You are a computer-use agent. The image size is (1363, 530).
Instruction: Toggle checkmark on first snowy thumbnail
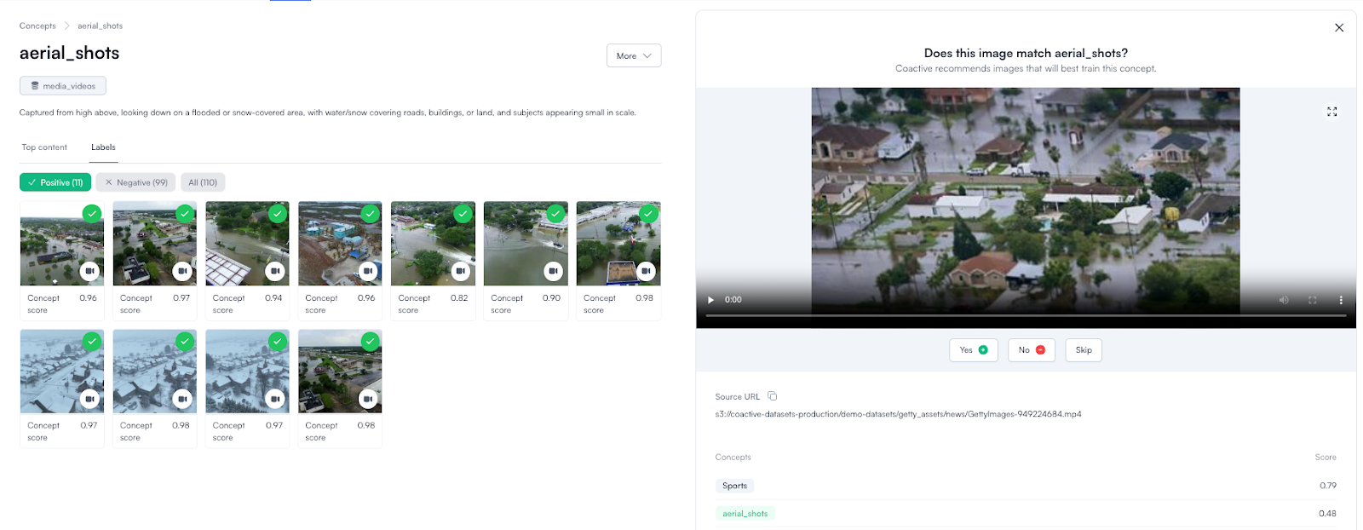coord(92,341)
